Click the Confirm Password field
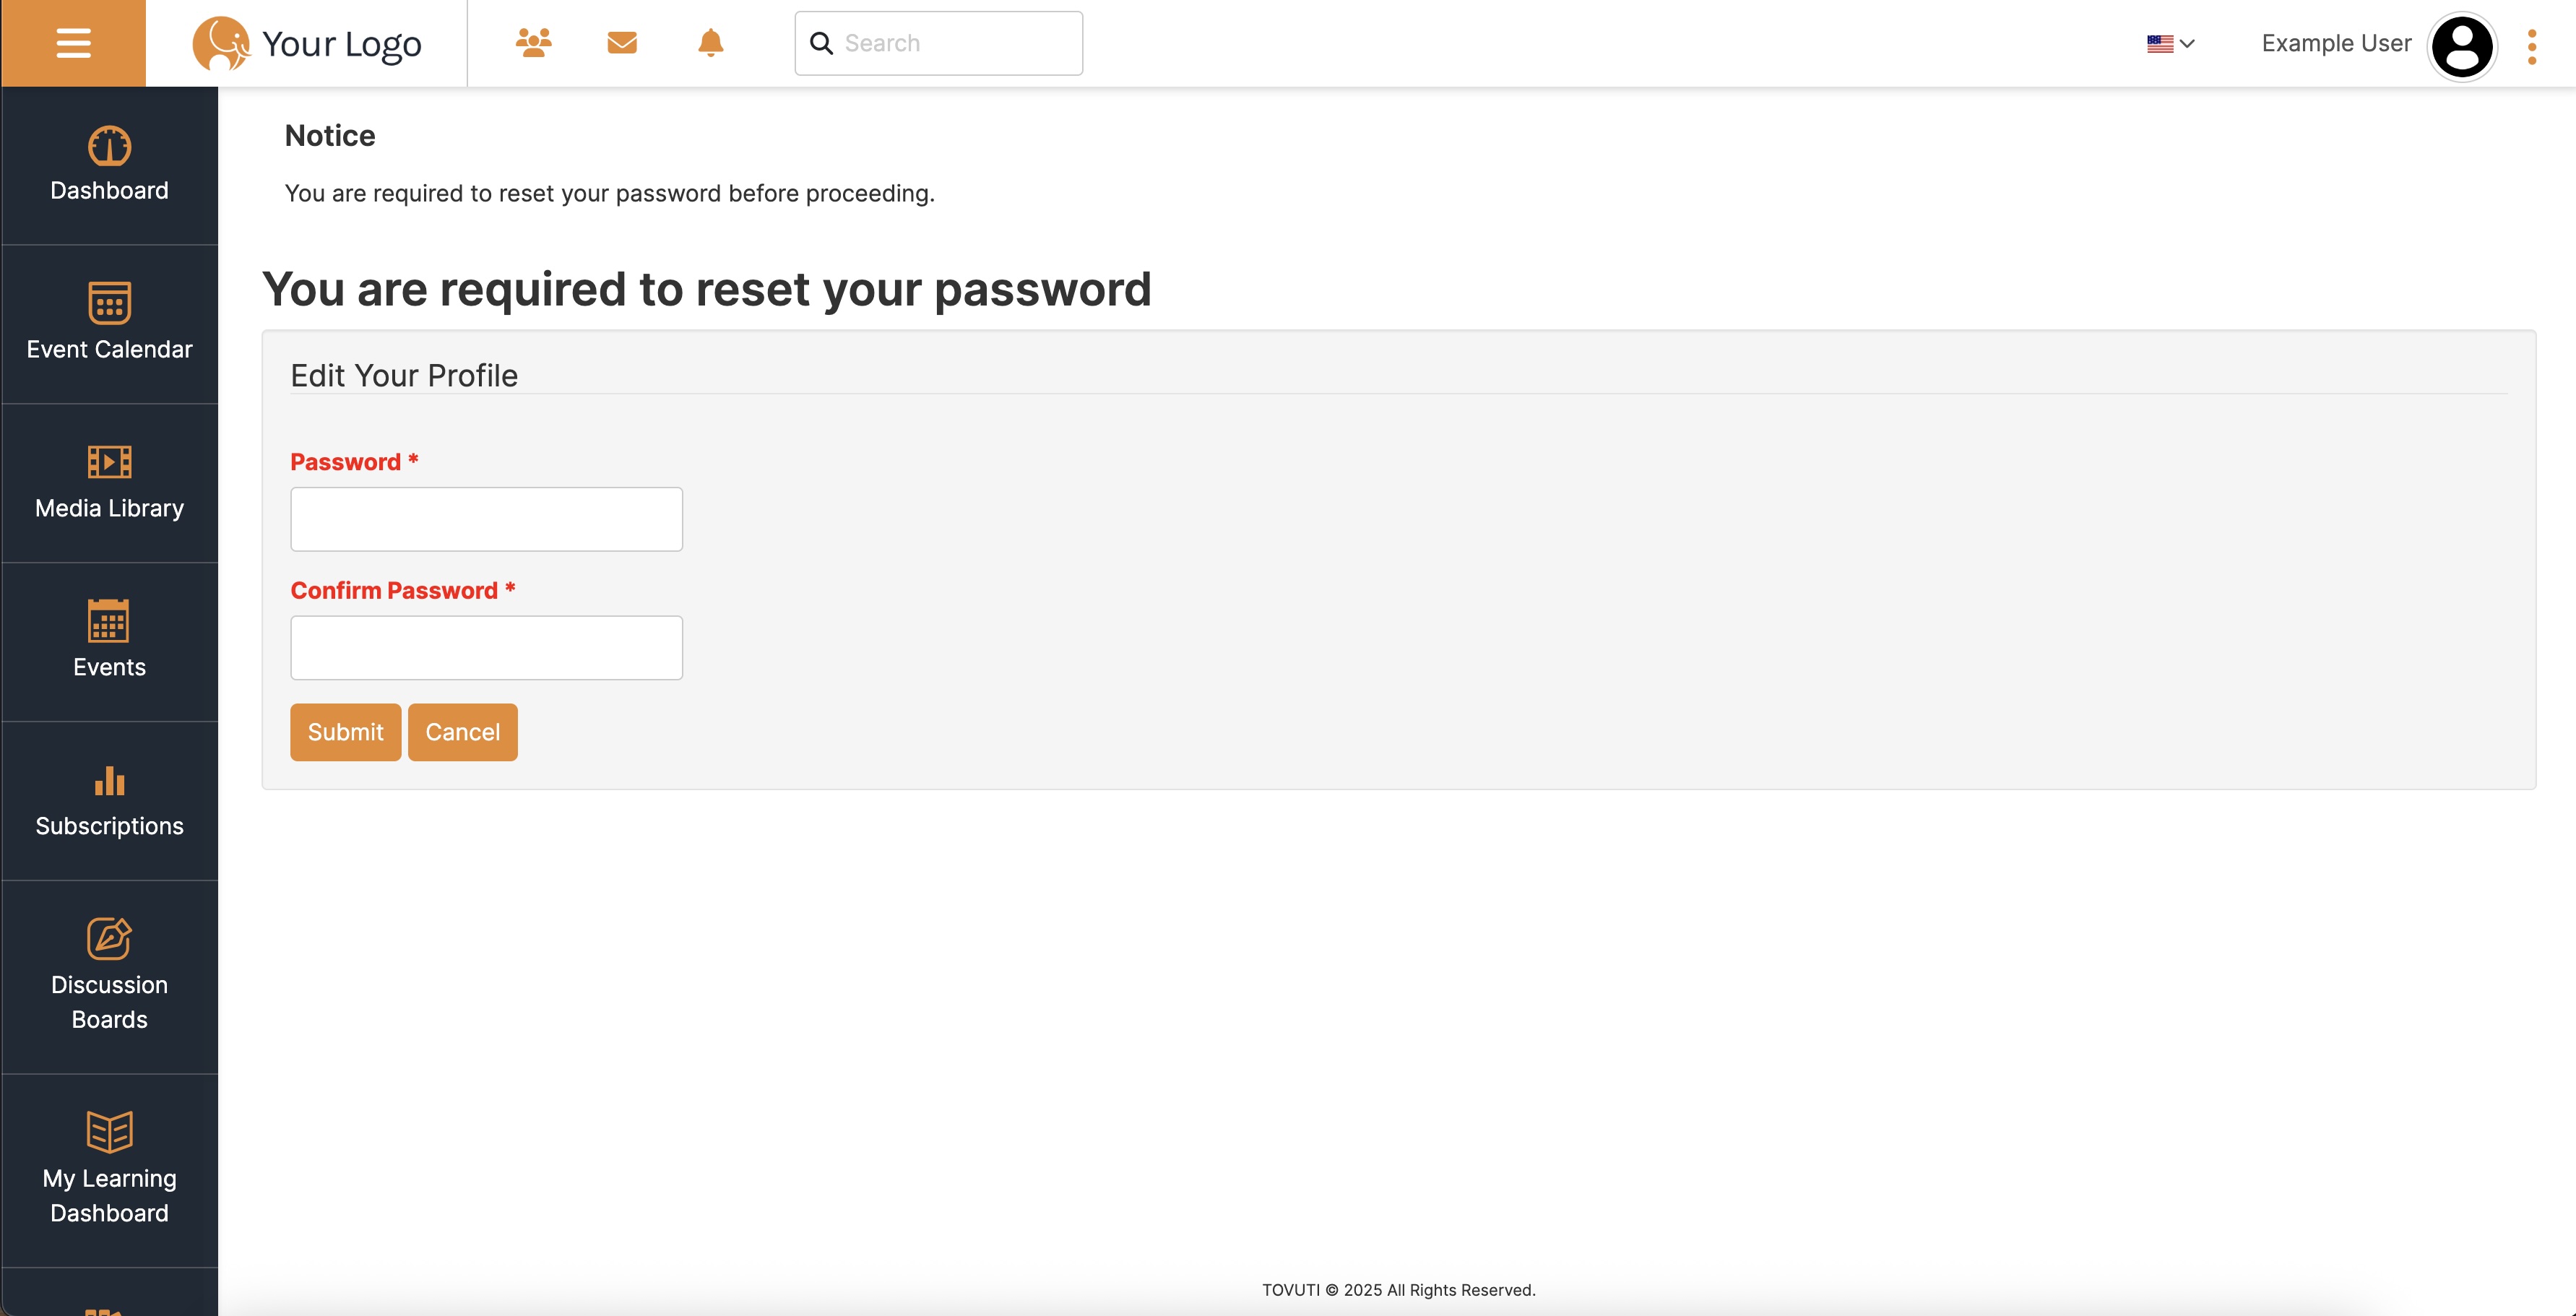The height and width of the screenshot is (1316, 2576). pos(486,647)
